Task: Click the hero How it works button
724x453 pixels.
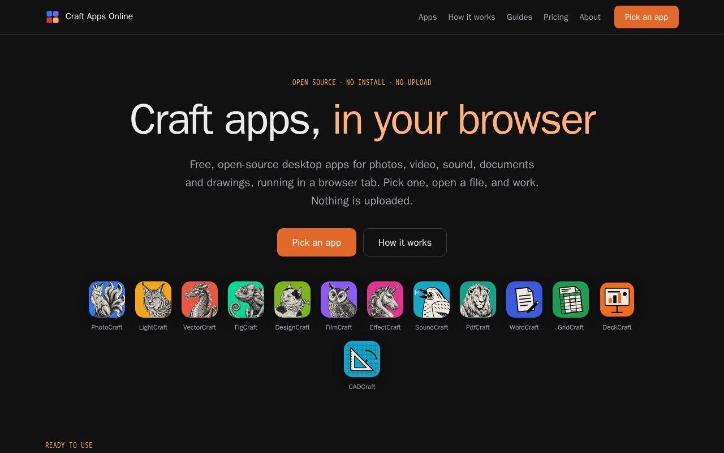Action: [x=405, y=242]
